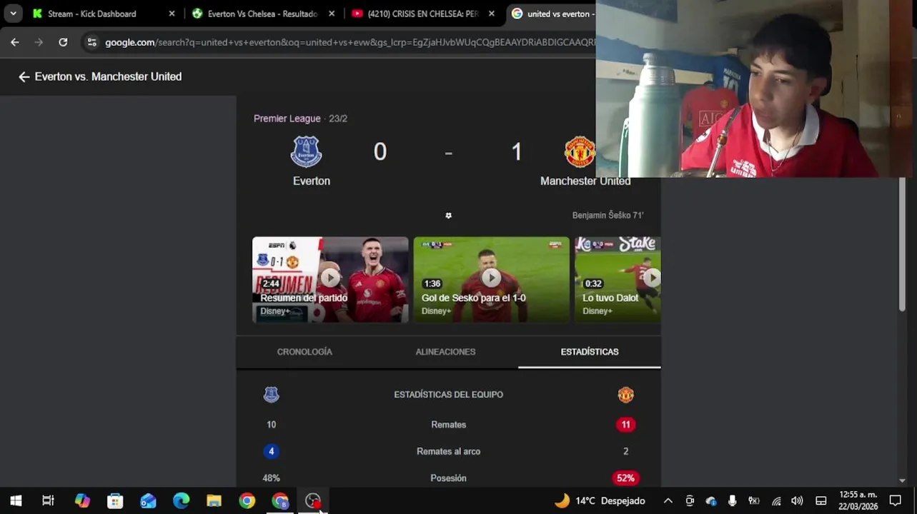Click goal scorer Benjamin Šeško 71'
The image size is (917, 514).
(608, 215)
